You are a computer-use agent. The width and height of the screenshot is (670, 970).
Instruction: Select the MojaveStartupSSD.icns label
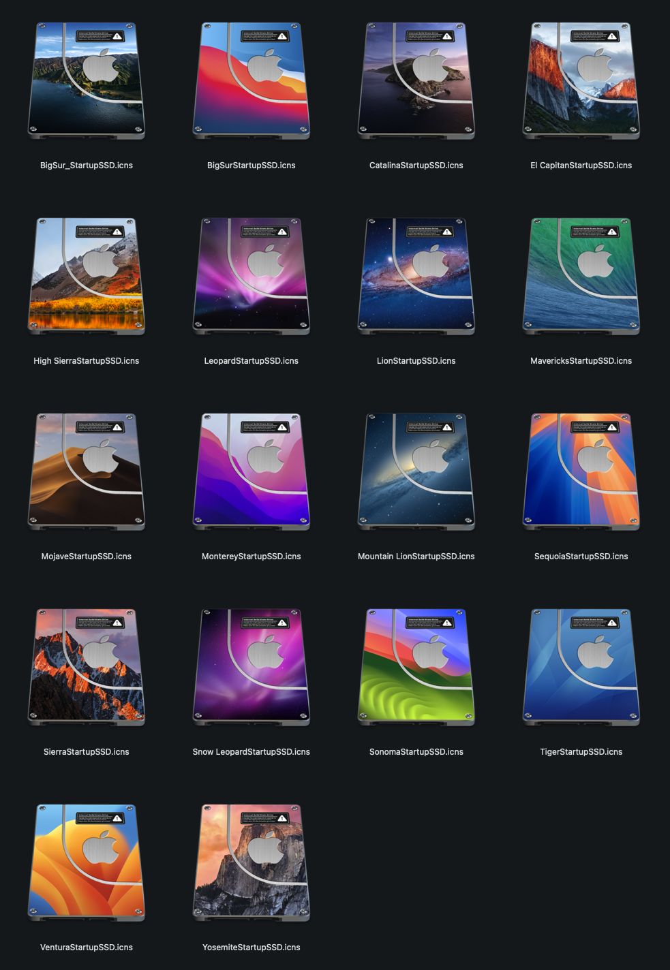click(x=87, y=557)
